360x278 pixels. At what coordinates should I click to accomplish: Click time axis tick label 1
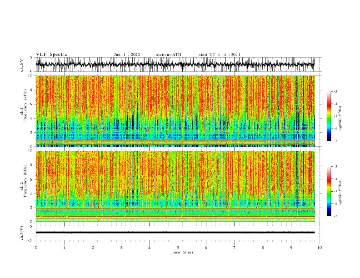[x=64, y=248]
